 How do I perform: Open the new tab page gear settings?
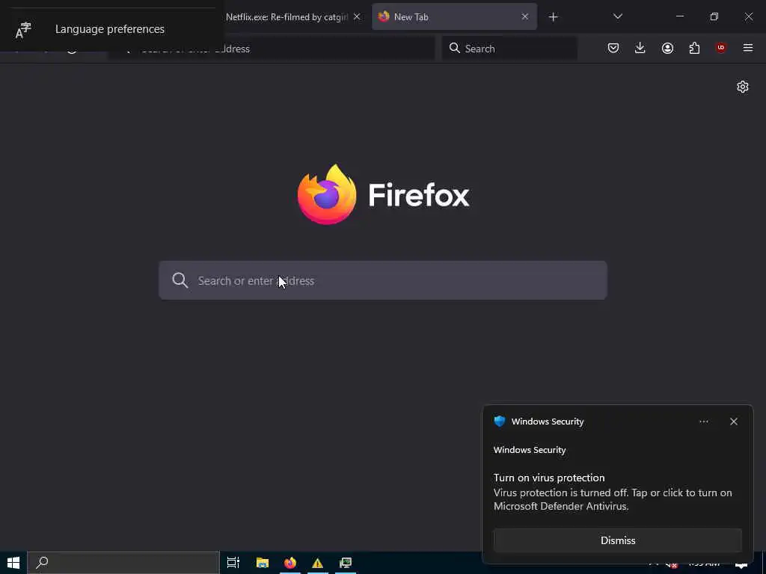743,87
